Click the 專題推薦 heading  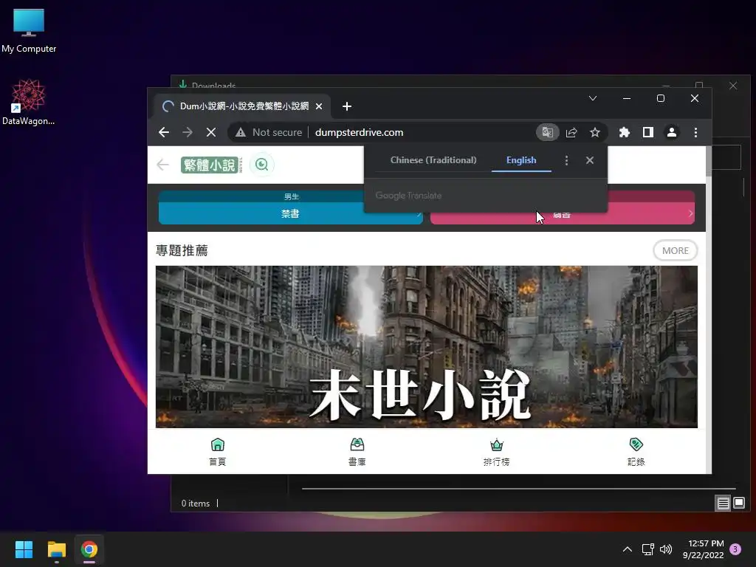(182, 251)
